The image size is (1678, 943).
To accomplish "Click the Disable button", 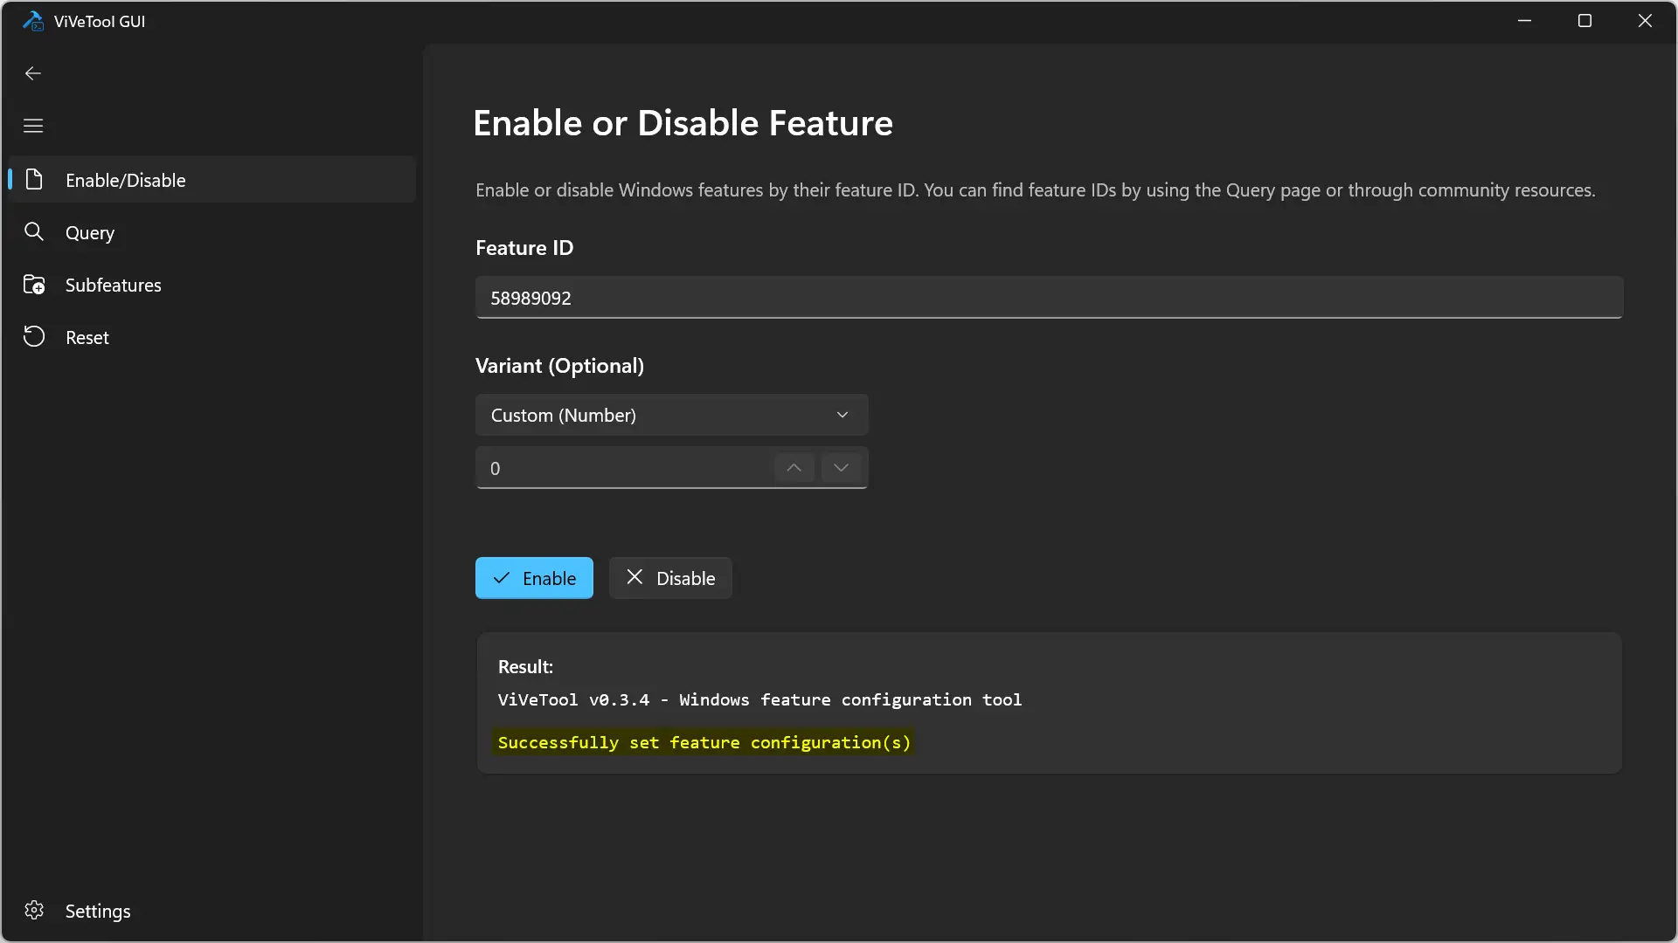I will pos(670,578).
